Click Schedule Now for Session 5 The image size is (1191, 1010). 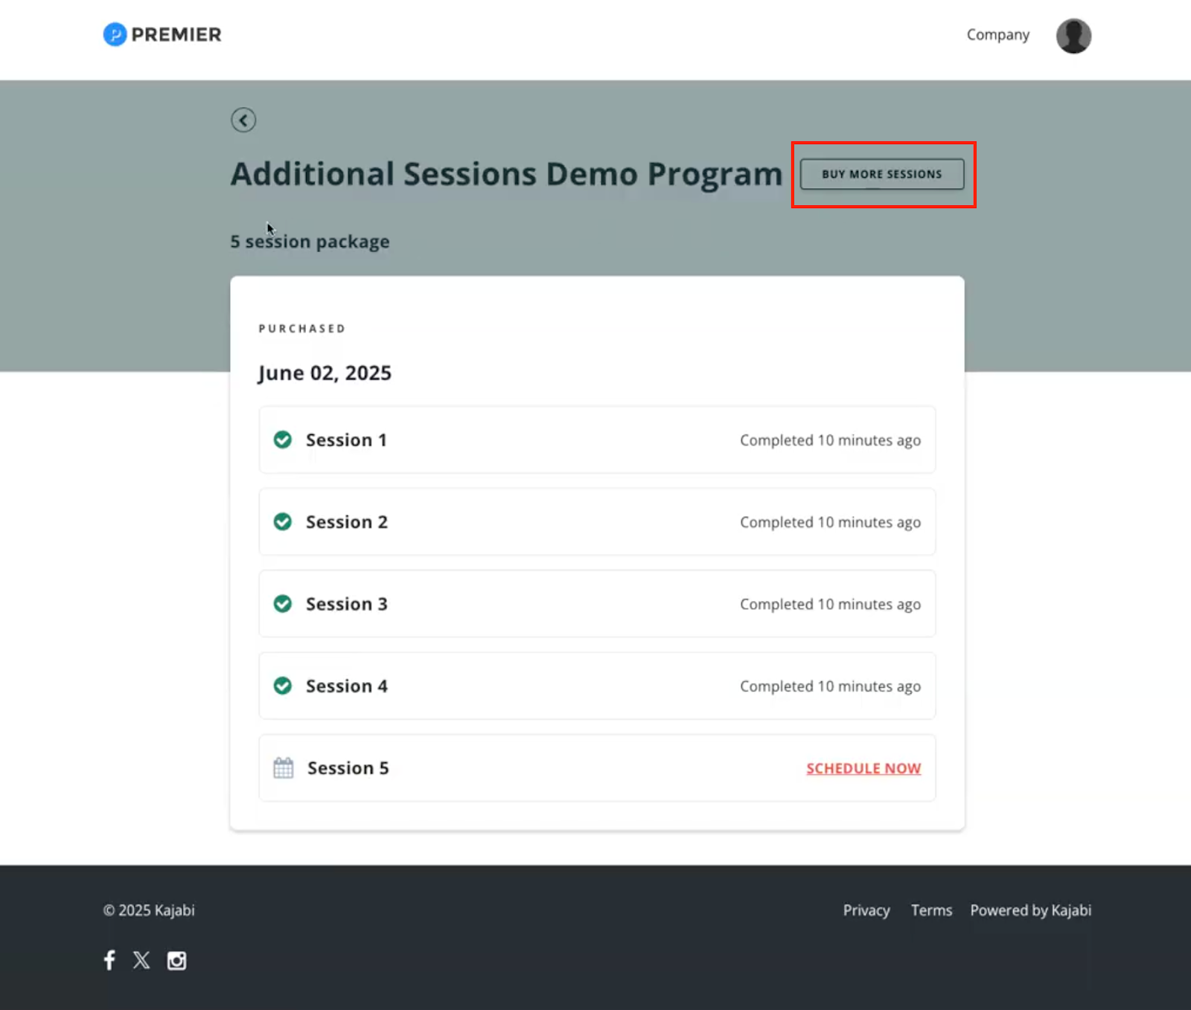tap(863, 768)
